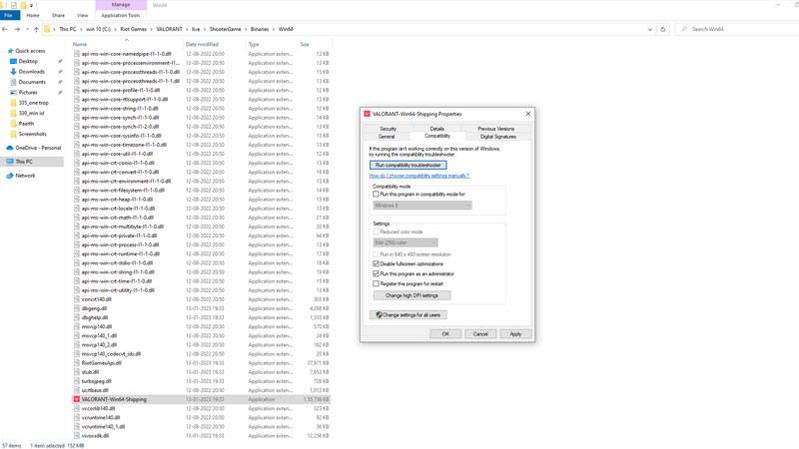Select the Compatibility tab
799x449 pixels.
click(x=437, y=136)
